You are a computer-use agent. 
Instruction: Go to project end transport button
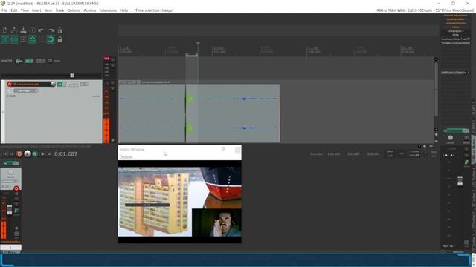[x=11, y=154]
